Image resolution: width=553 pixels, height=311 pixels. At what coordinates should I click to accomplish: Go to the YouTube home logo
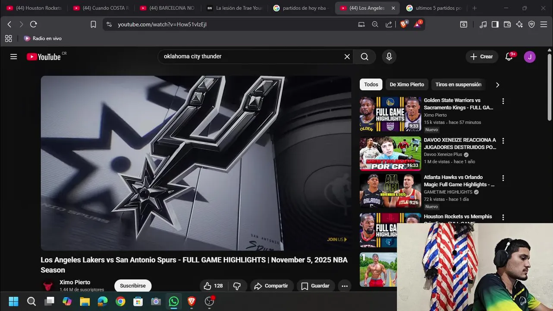tap(44, 57)
